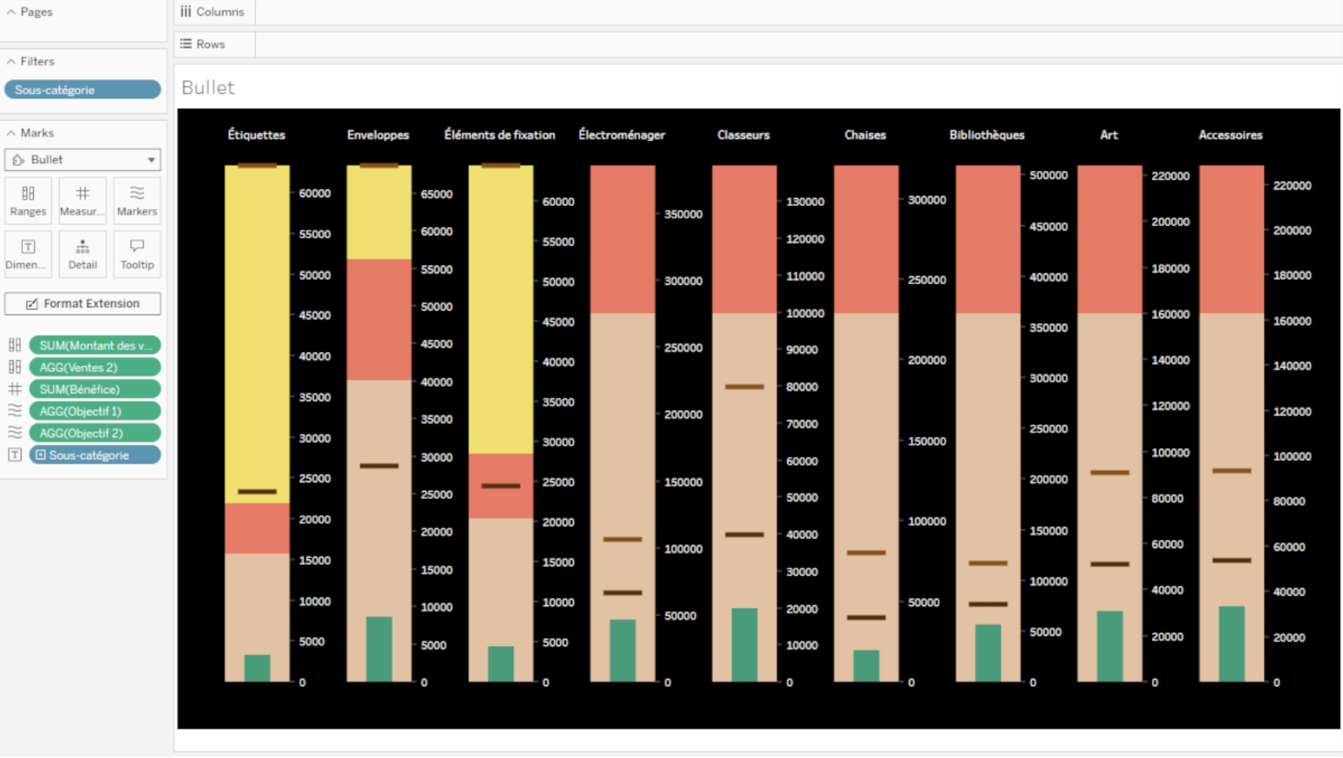This screenshot has width=1343, height=758.
Task: Click the Dimension card icon
Action: (x=28, y=248)
